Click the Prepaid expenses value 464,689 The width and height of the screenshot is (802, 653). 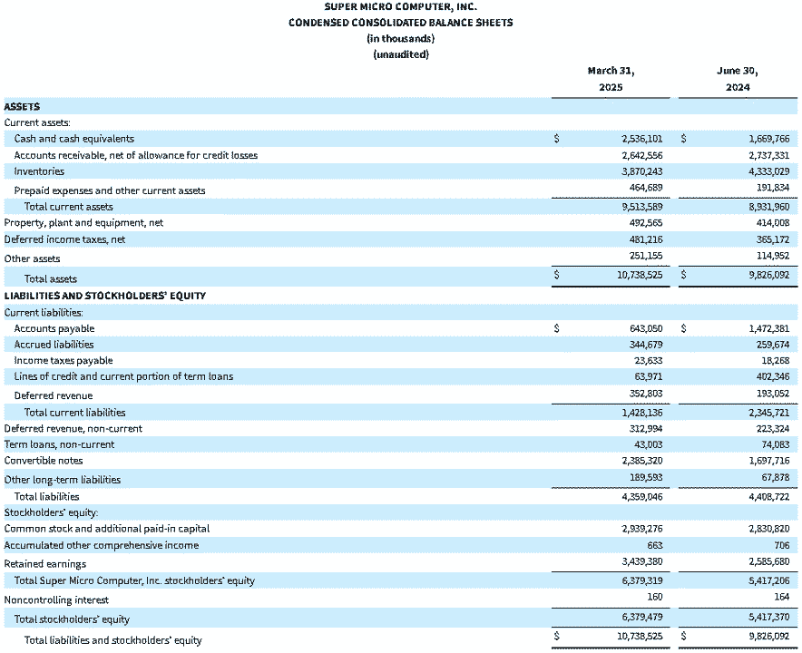(x=646, y=187)
